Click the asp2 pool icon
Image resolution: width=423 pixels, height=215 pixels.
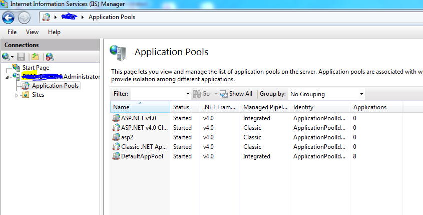click(x=116, y=137)
